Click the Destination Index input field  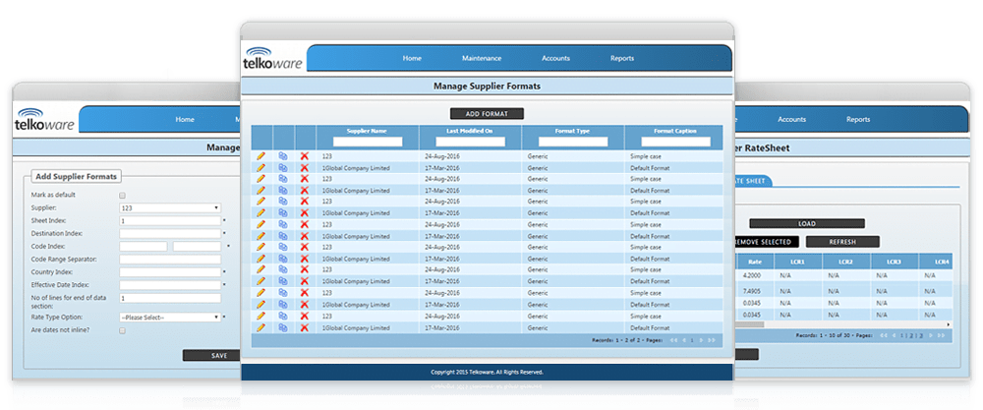coord(170,234)
